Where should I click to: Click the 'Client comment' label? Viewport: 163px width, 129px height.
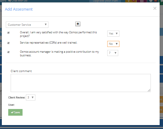(x=21, y=71)
